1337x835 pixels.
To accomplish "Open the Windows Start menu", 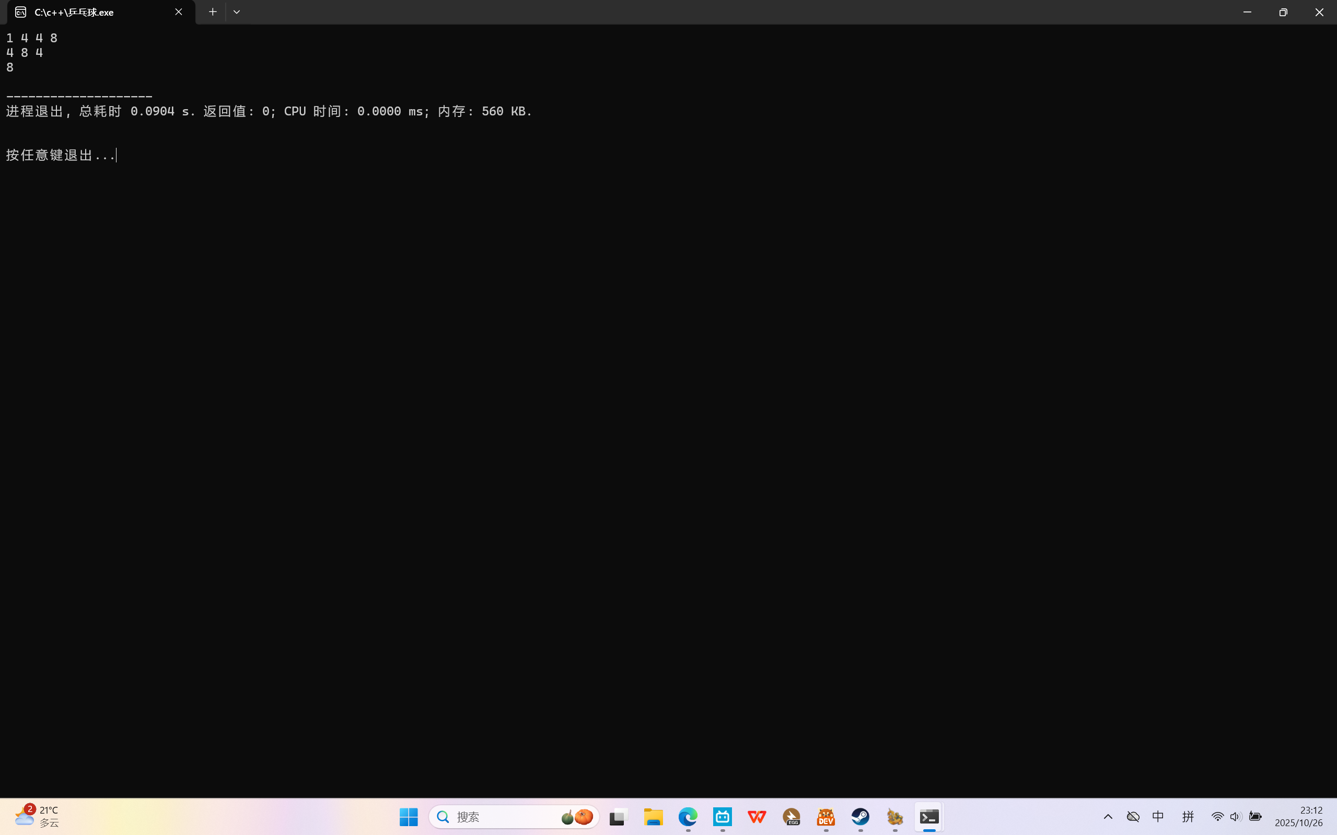I will (x=408, y=817).
